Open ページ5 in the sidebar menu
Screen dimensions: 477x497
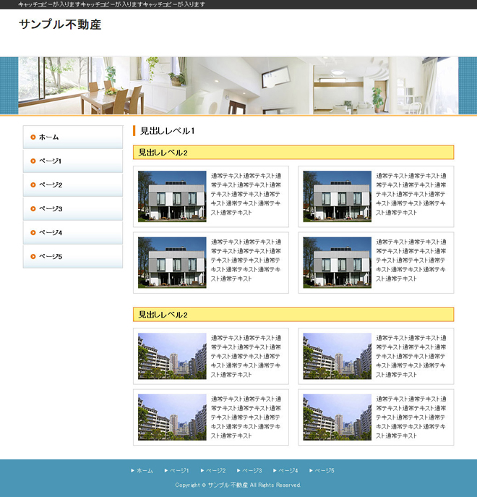click(x=73, y=256)
